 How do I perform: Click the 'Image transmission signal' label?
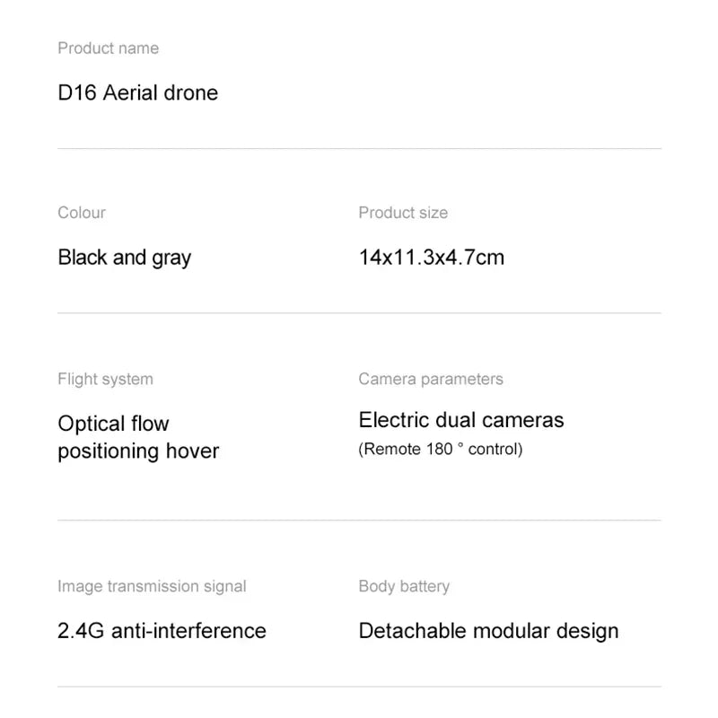pyautogui.click(x=152, y=586)
